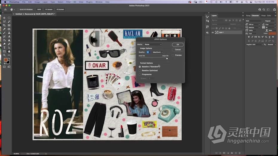Select Progressive format option
Viewport: 278px width, 156px height.
(x=140, y=75)
